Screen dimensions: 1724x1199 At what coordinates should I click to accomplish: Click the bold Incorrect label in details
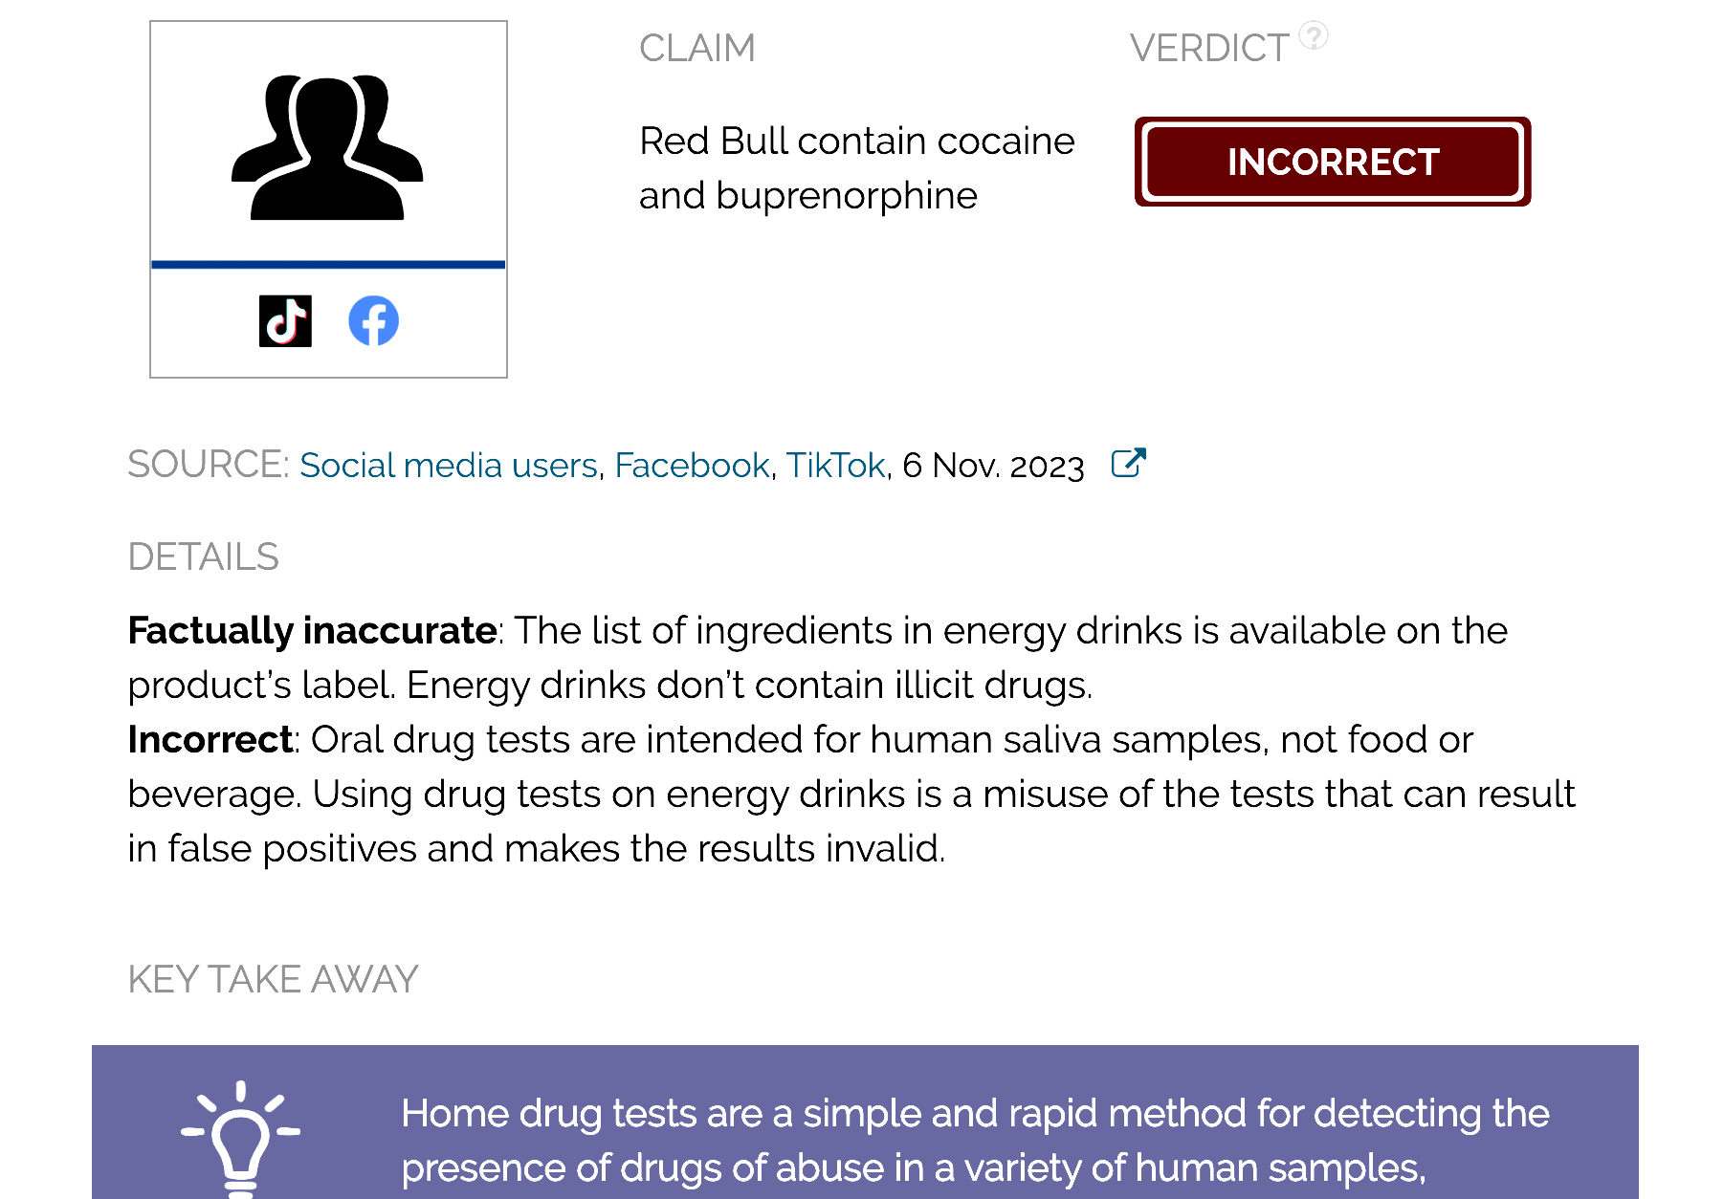point(210,740)
